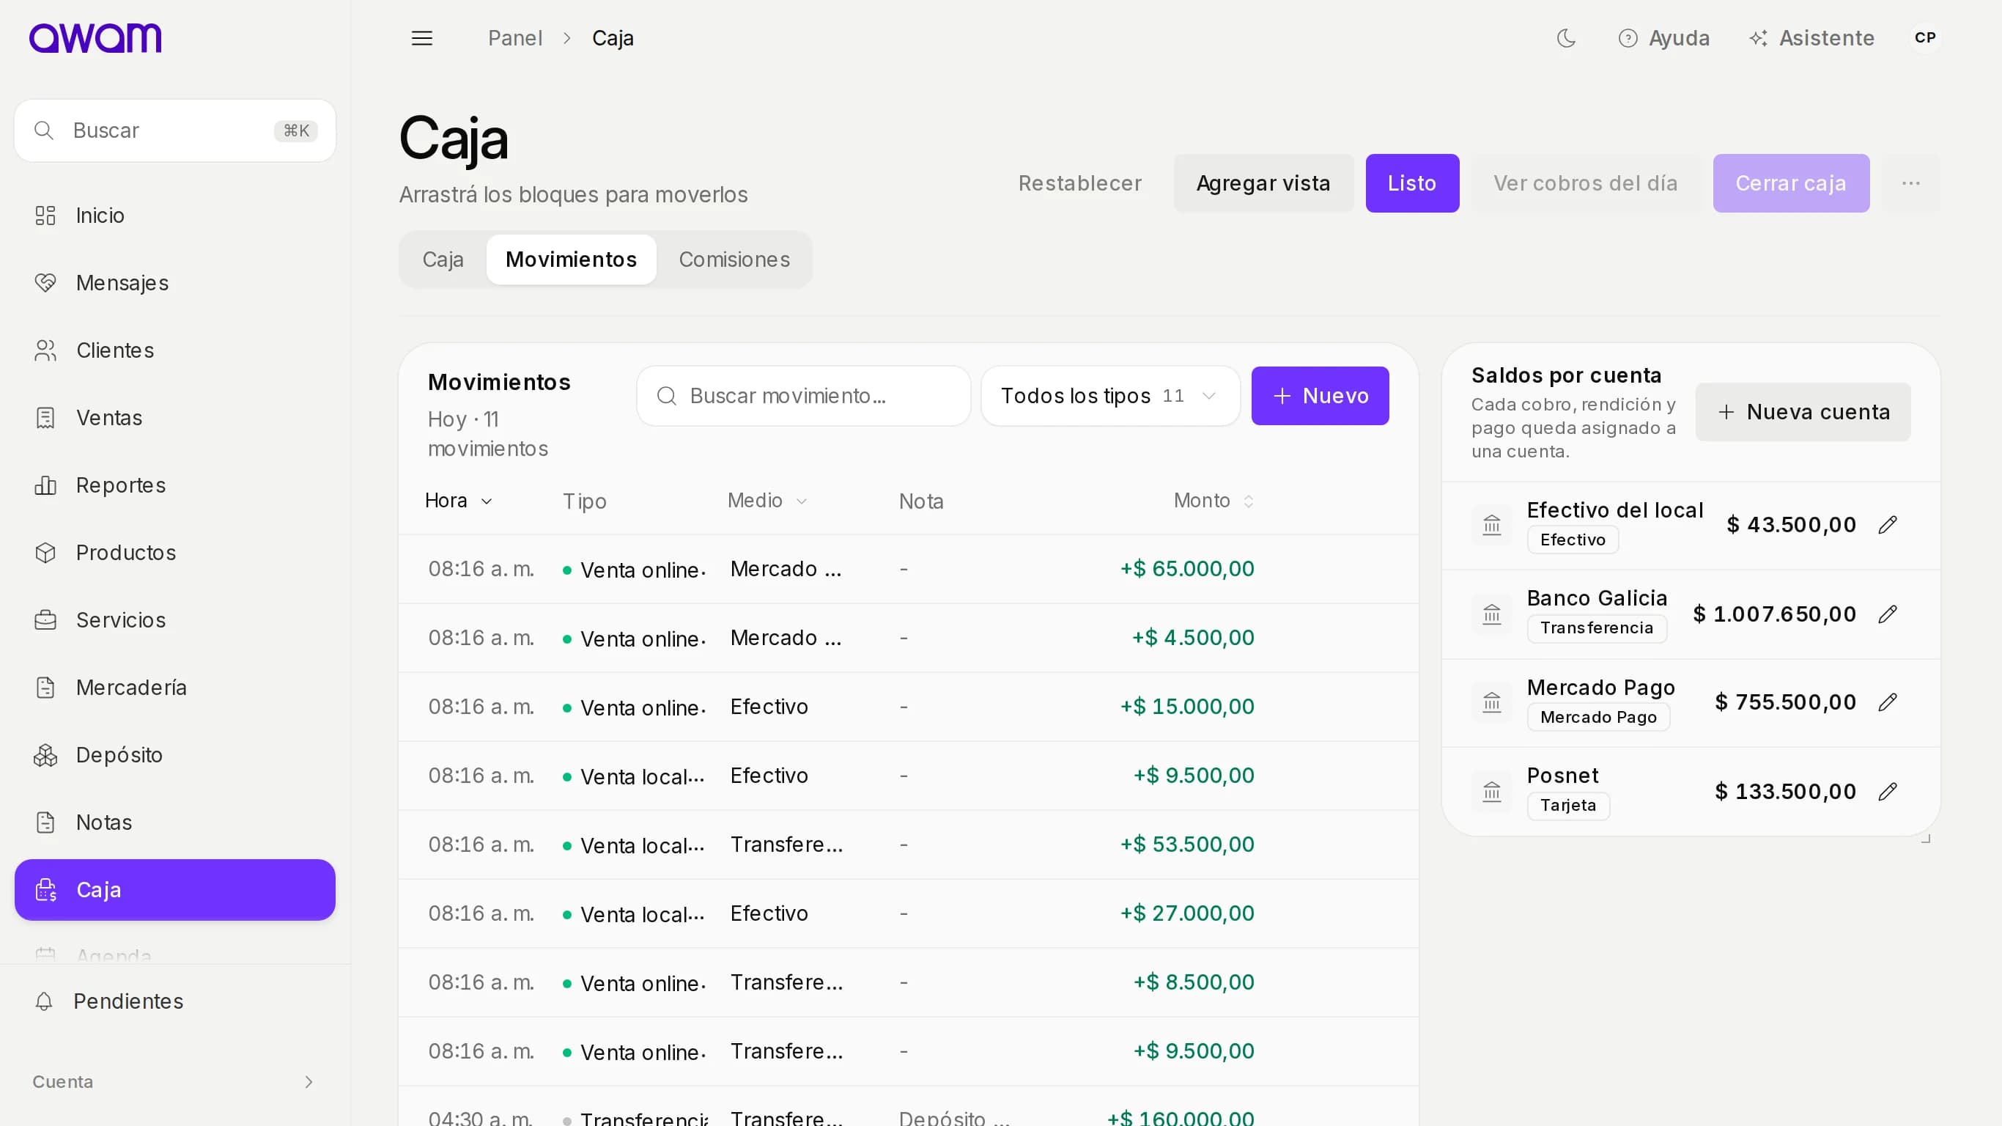2002x1126 pixels.
Task: Go to Inicio in sidebar
Action: tap(175, 216)
